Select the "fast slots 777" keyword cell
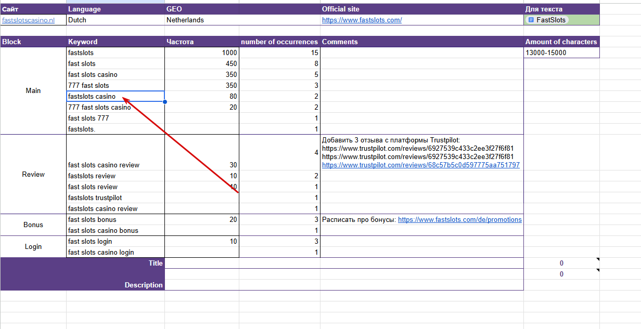Image resolution: width=641 pixels, height=329 pixels. pyautogui.click(x=116, y=118)
